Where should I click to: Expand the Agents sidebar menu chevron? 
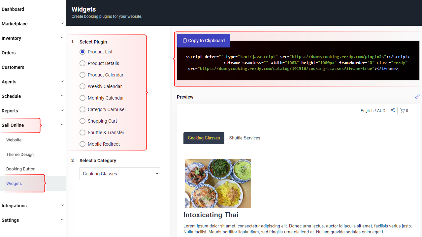click(62, 81)
